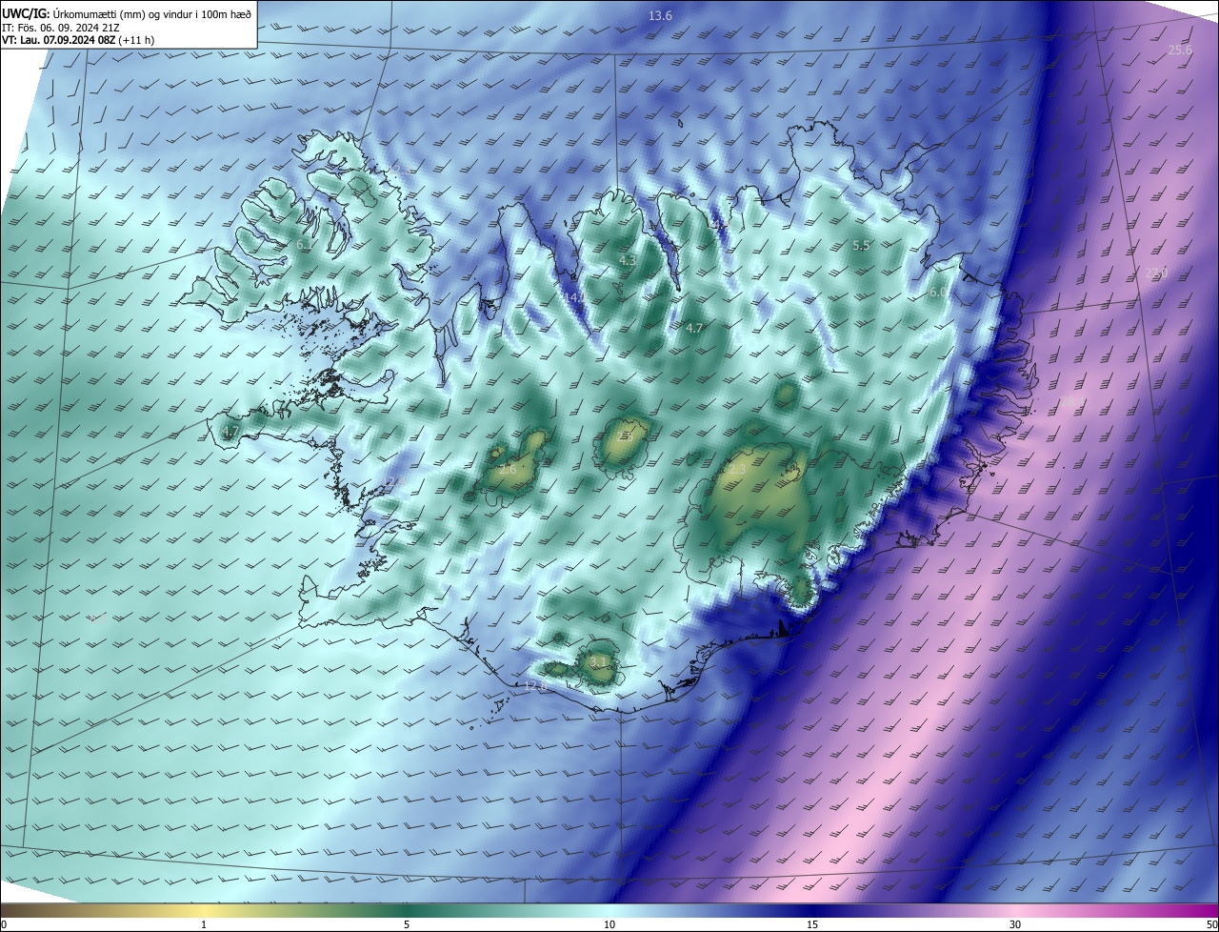Image resolution: width=1219 pixels, height=932 pixels.
Task: Click the 6.1 value on the Westfjords
Action: pyautogui.click(x=305, y=245)
